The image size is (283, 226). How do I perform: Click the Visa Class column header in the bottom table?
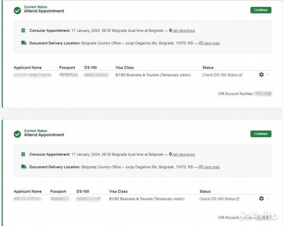point(118,191)
